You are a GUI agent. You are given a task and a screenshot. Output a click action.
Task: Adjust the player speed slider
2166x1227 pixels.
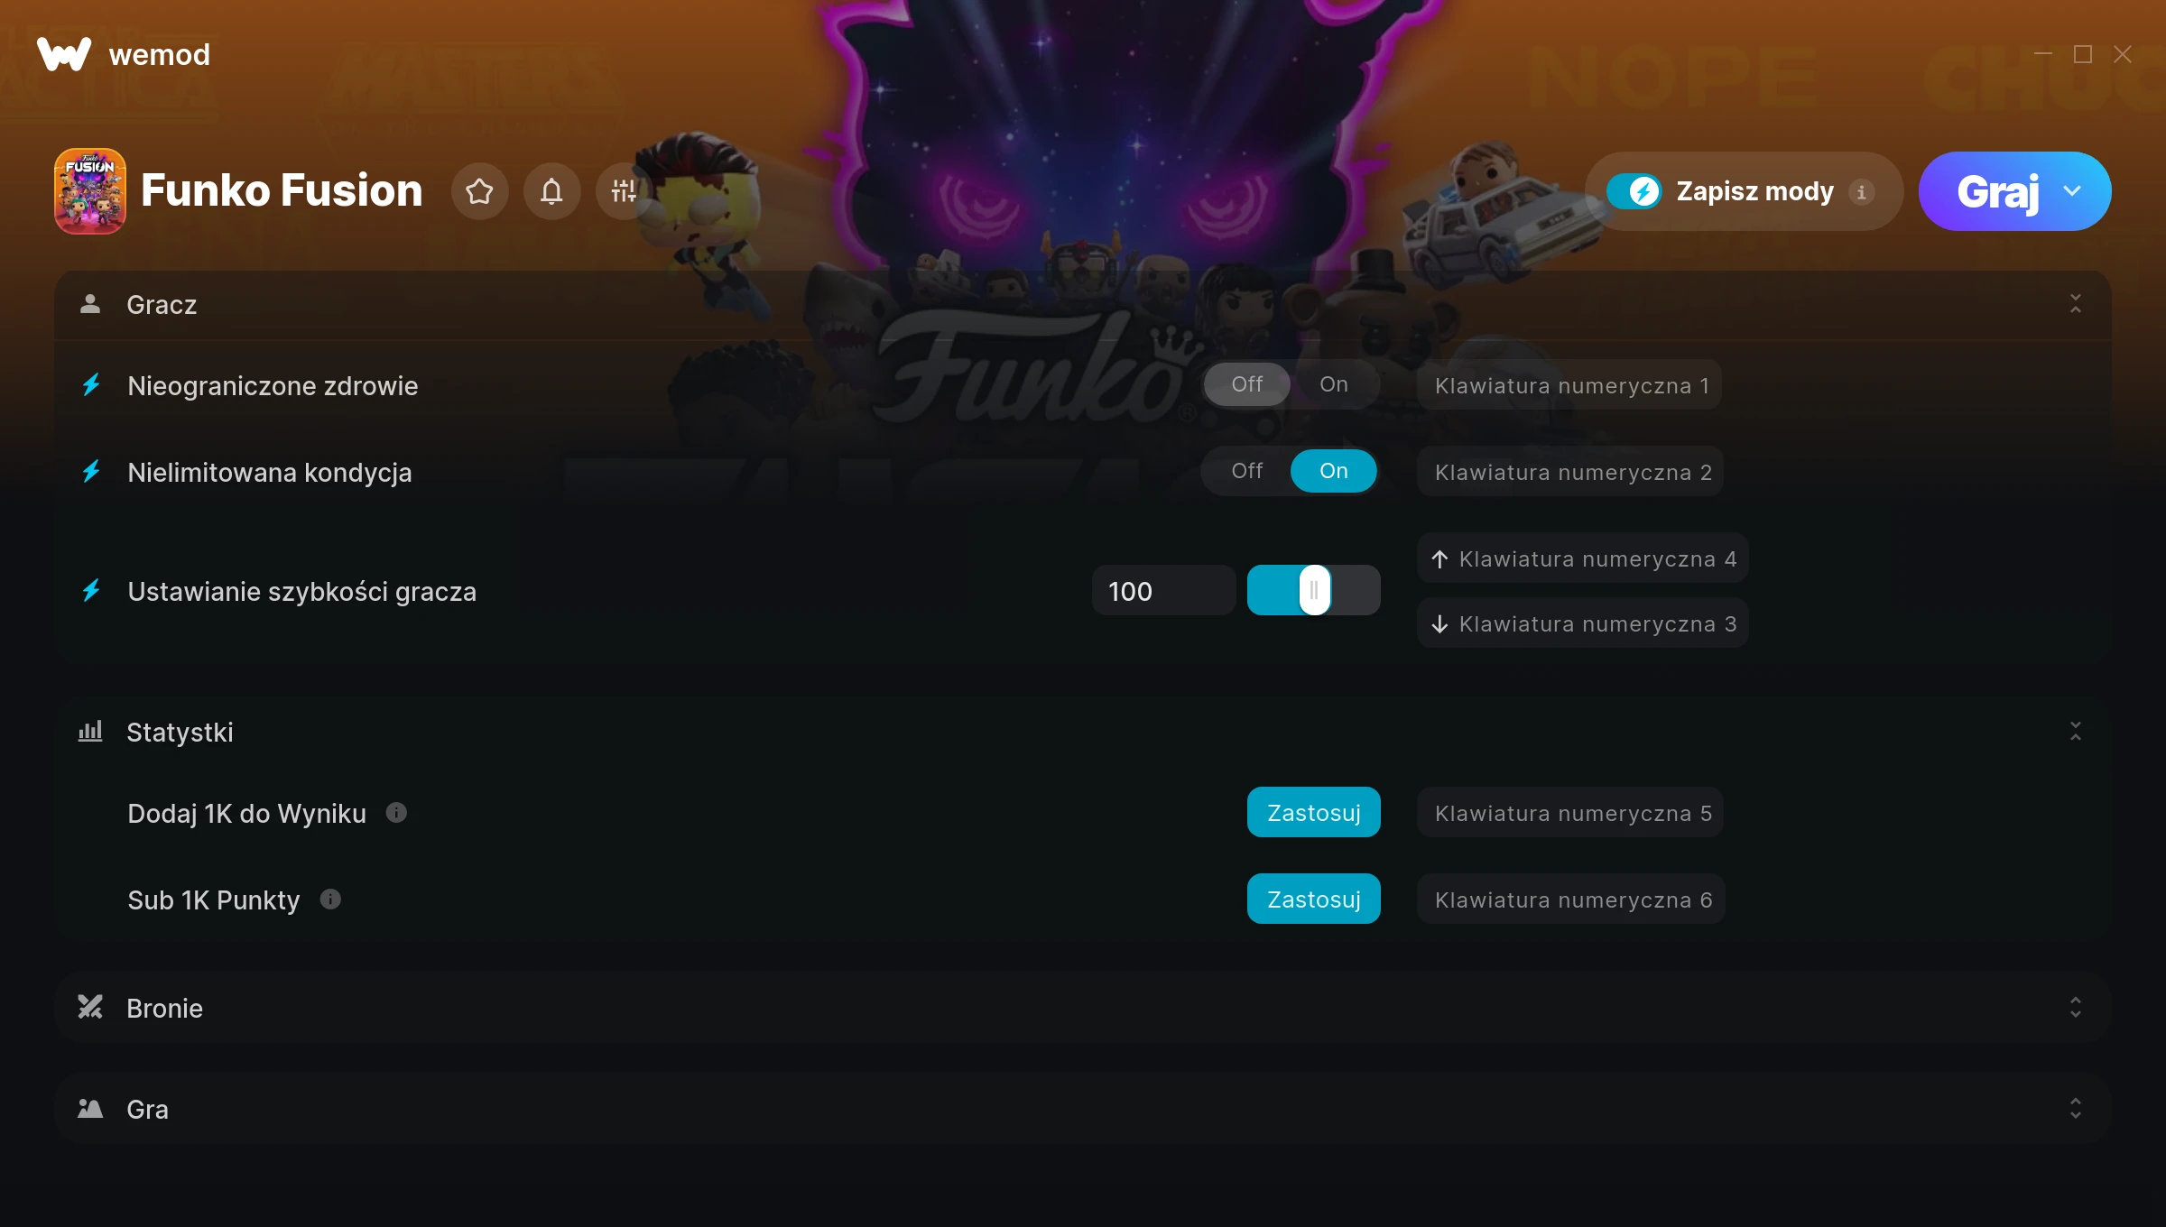1313,591
